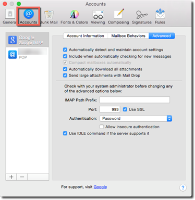Open the General preferences pane
Screen dimensions: 195x200
(x=9, y=17)
